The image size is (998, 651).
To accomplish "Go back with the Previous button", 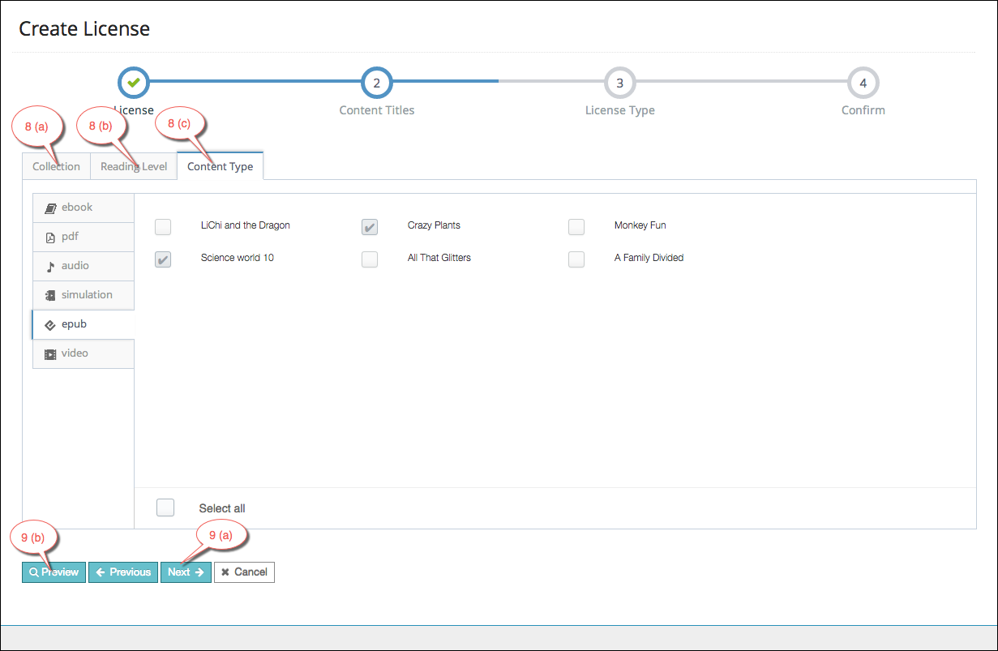I will tap(123, 572).
